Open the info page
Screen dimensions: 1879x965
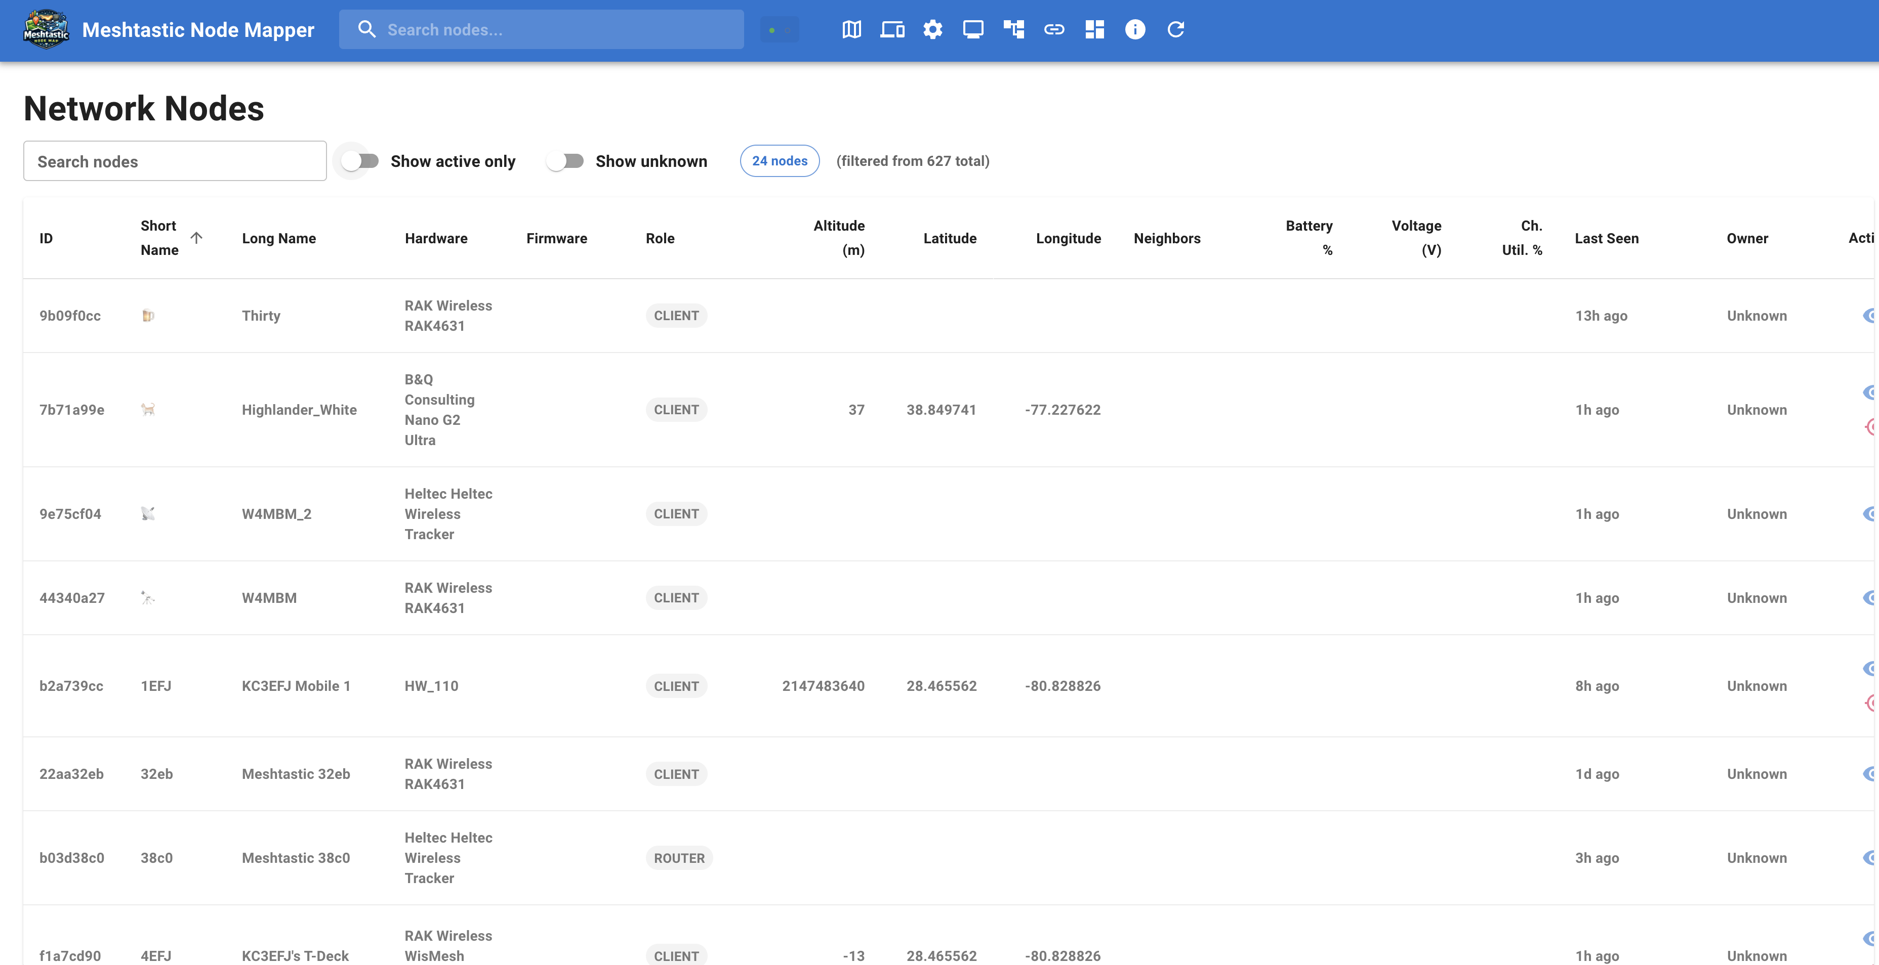point(1135,29)
